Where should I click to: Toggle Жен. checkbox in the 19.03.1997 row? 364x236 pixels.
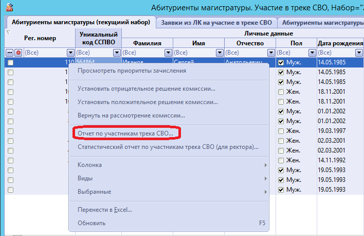click(281, 131)
